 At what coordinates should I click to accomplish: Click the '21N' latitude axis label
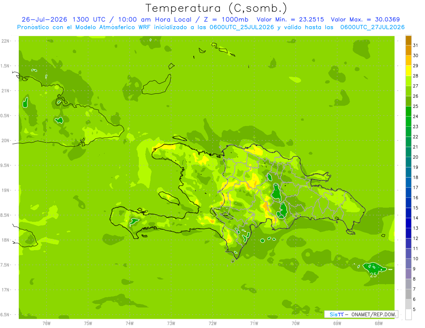coord(6,91)
